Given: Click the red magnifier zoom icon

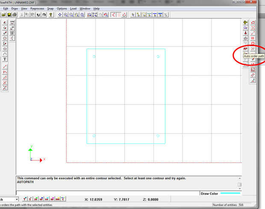Looking at the screenshot, I should pyautogui.click(x=106, y=15).
